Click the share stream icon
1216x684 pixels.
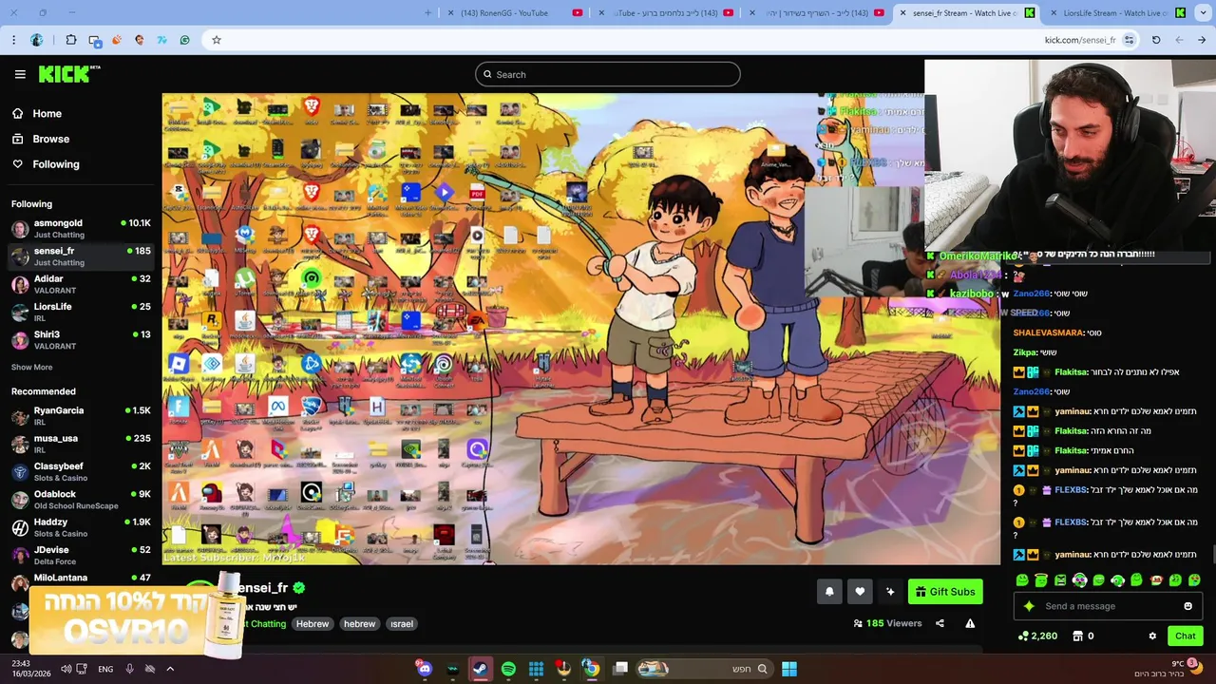[940, 623]
